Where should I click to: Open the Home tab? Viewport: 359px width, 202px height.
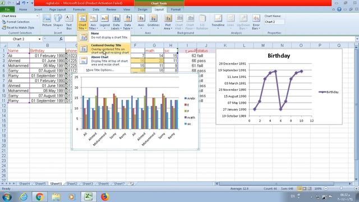point(23,10)
